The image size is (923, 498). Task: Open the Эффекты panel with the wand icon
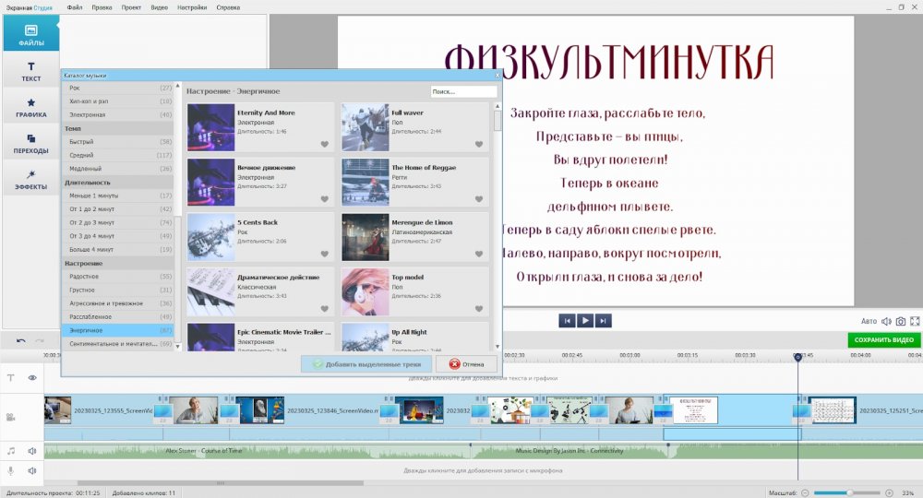click(x=30, y=179)
